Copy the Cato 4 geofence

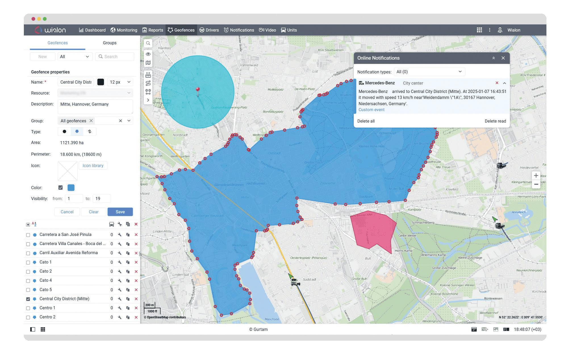128,281
